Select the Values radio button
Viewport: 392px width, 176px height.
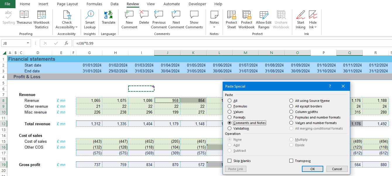tap(230, 112)
